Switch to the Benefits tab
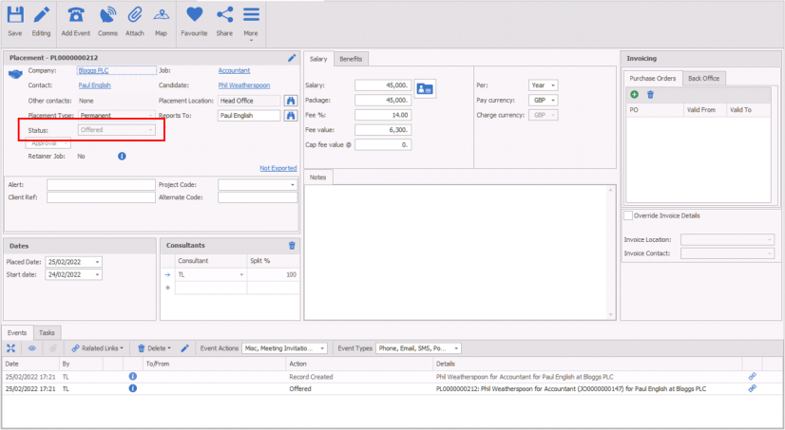 pyautogui.click(x=351, y=59)
